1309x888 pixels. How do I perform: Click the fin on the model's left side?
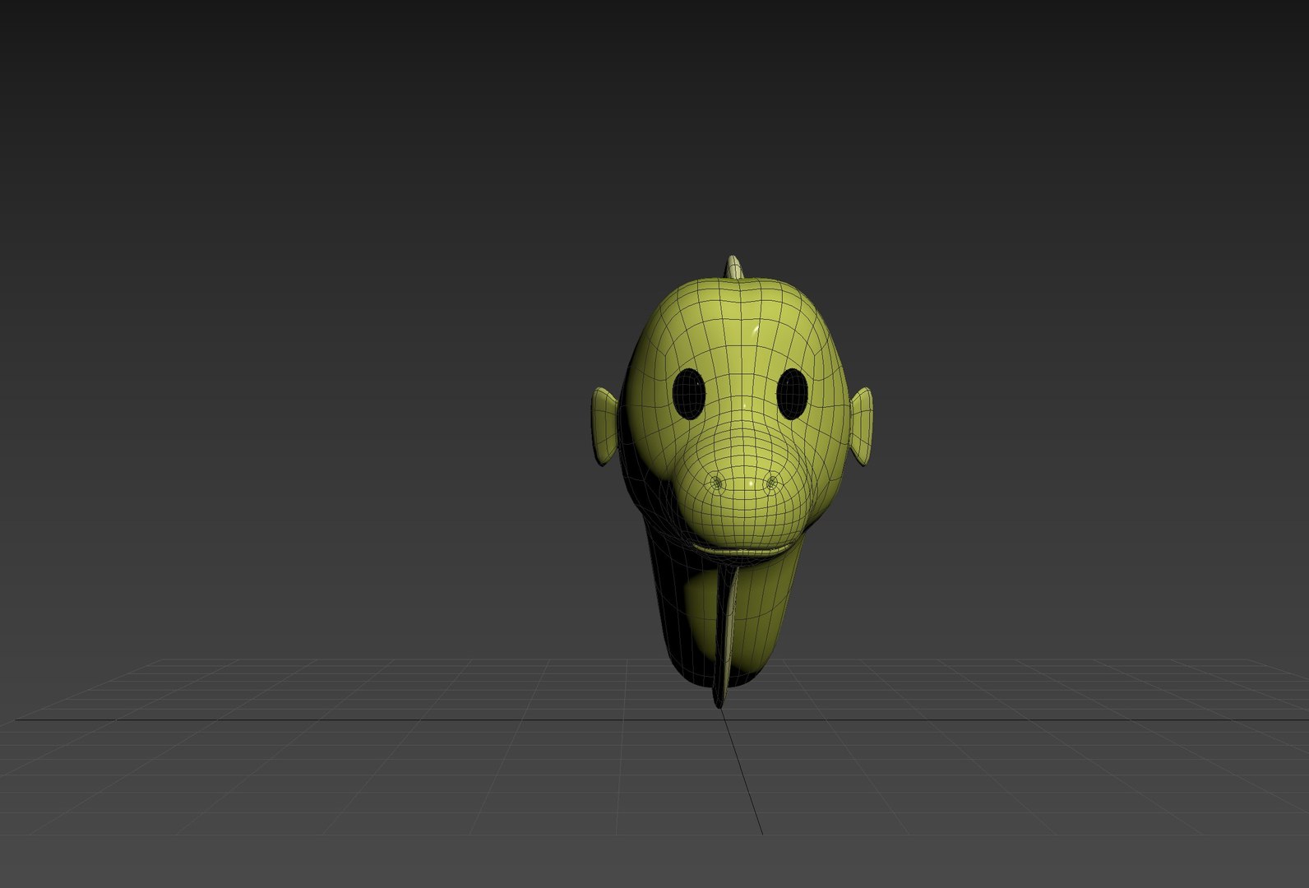[604, 426]
